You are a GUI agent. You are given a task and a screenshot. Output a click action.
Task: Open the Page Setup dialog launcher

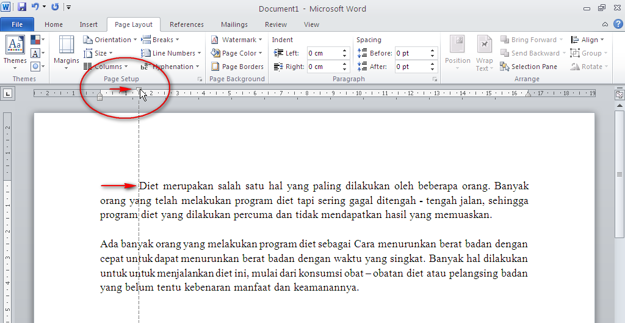tap(200, 79)
